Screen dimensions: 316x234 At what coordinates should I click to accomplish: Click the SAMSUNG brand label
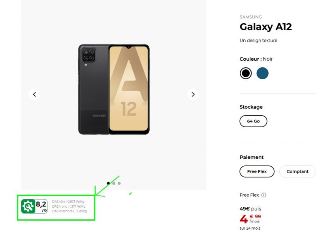(x=250, y=17)
